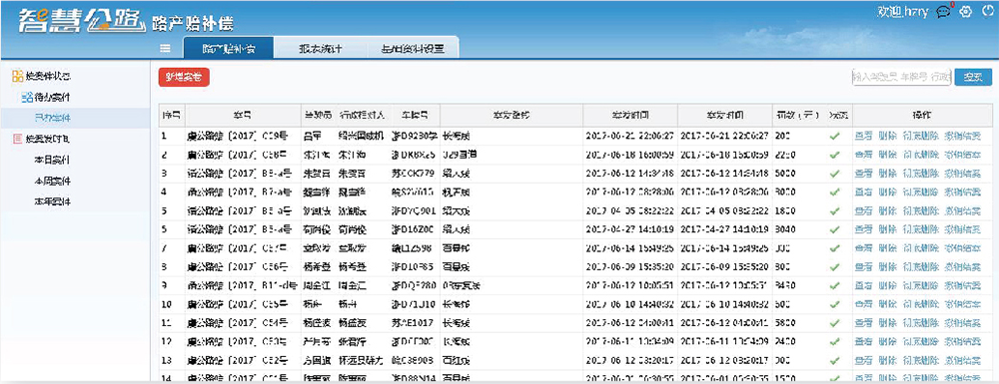The height and width of the screenshot is (384, 999).
Task: Open the messages chat bubble icon
Action: point(944,11)
